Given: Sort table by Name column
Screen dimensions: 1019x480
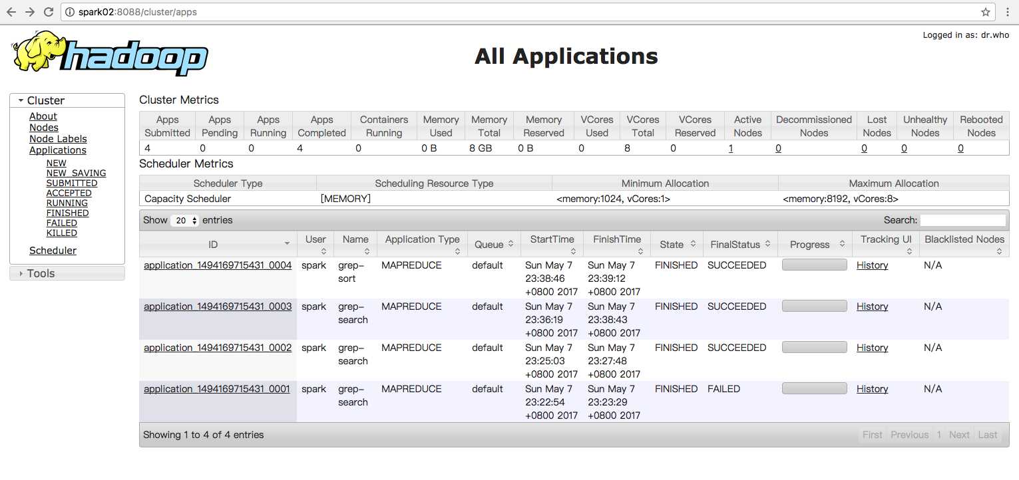Looking at the screenshot, I should (356, 244).
